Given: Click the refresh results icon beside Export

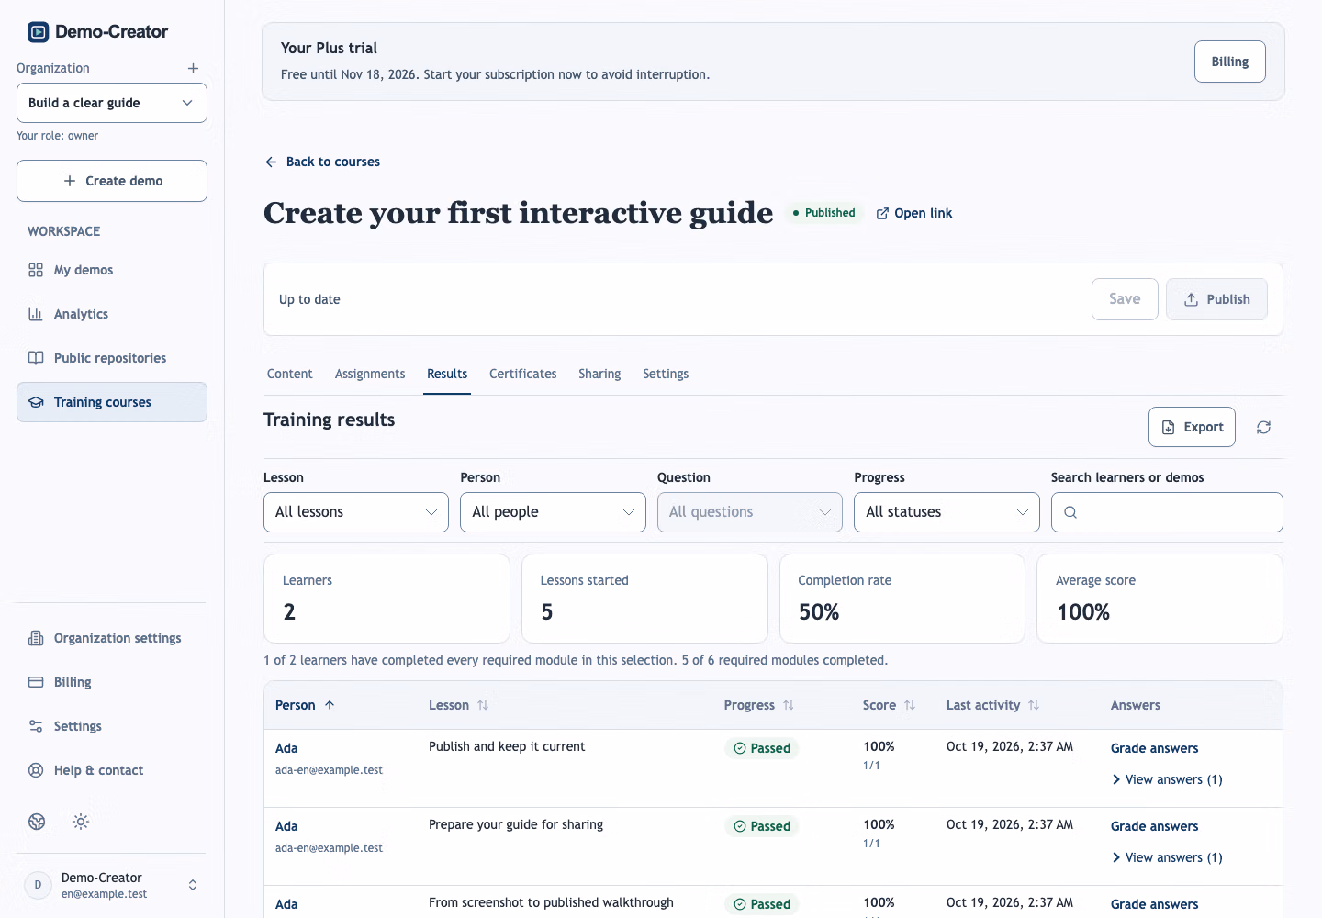Looking at the screenshot, I should pos(1263,427).
